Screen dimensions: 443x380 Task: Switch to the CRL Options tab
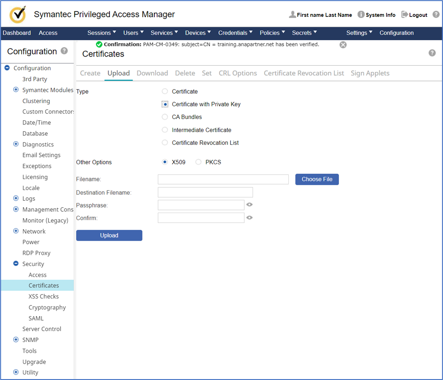point(238,73)
